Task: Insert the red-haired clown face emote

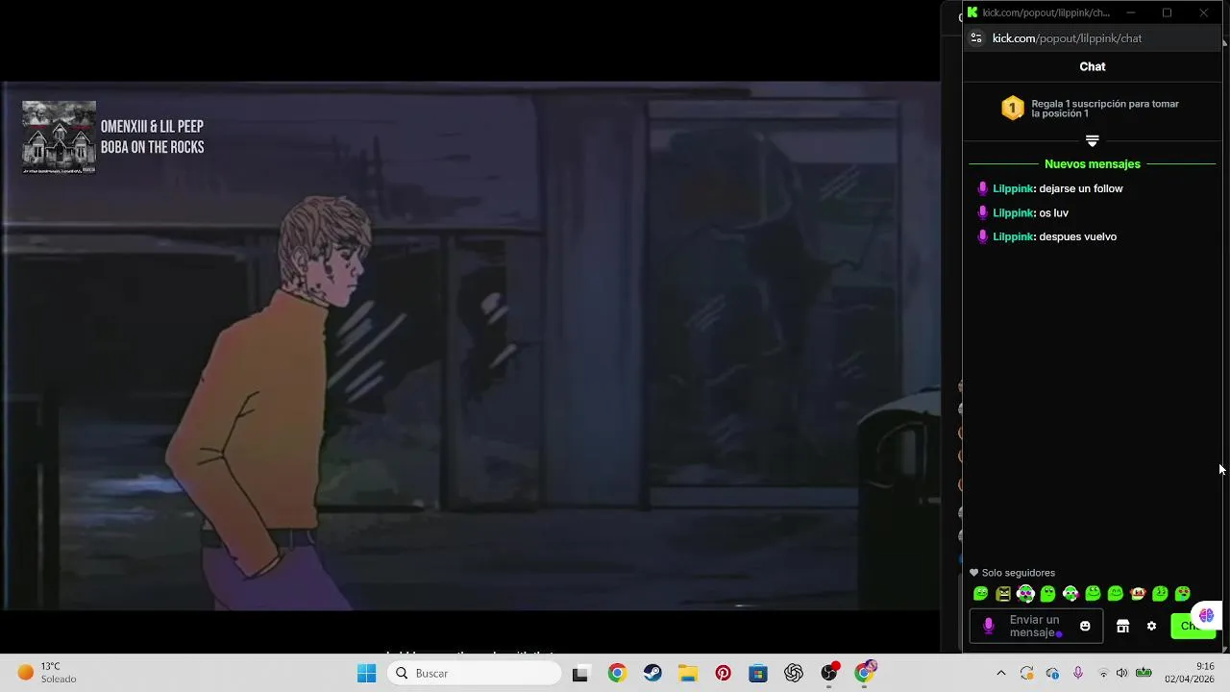Action: click(x=1138, y=594)
